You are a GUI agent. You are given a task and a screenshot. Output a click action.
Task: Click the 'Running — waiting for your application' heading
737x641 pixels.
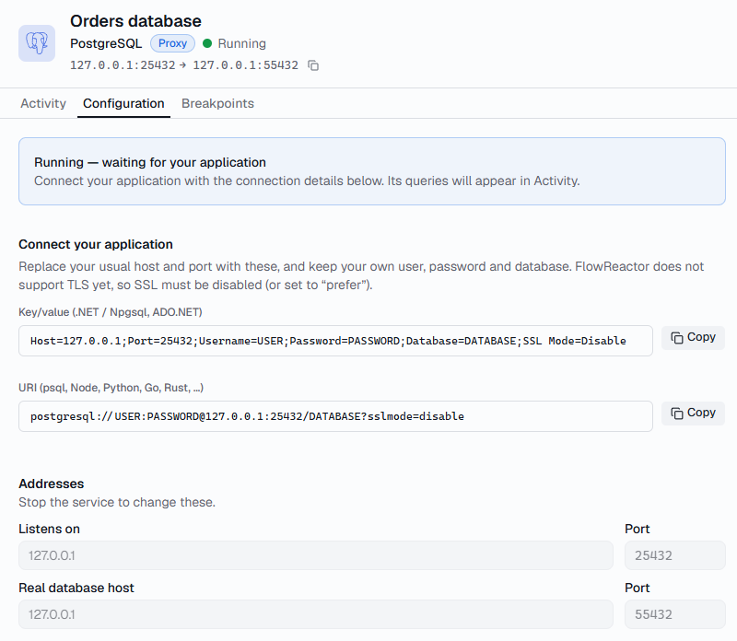tap(150, 162)
